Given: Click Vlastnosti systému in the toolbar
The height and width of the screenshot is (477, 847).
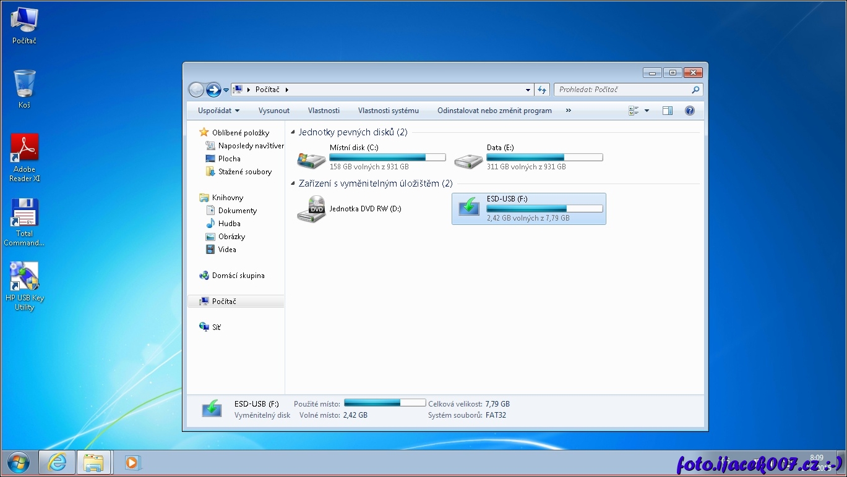Looking at the screenshot, I should [388, 111].
